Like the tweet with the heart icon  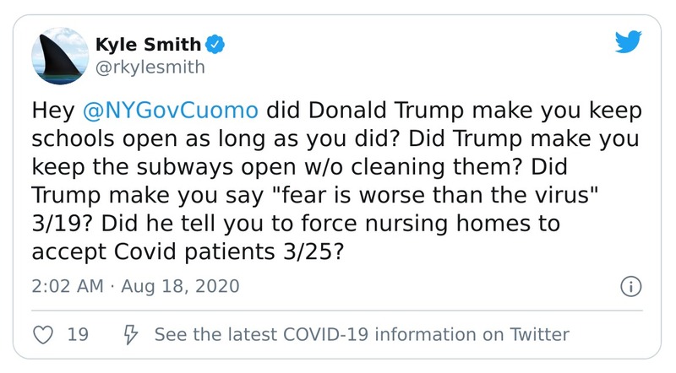point(43,334)
